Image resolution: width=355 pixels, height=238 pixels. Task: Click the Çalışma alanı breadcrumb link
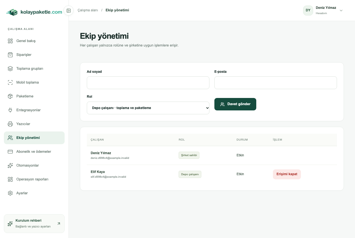(x=88, y=10)
